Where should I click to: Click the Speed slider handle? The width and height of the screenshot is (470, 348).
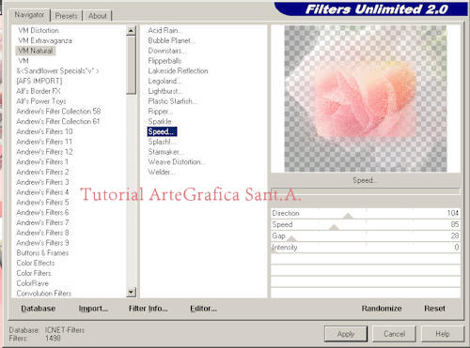(334, 227)
